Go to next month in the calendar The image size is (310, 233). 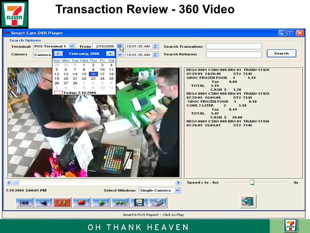110,53
